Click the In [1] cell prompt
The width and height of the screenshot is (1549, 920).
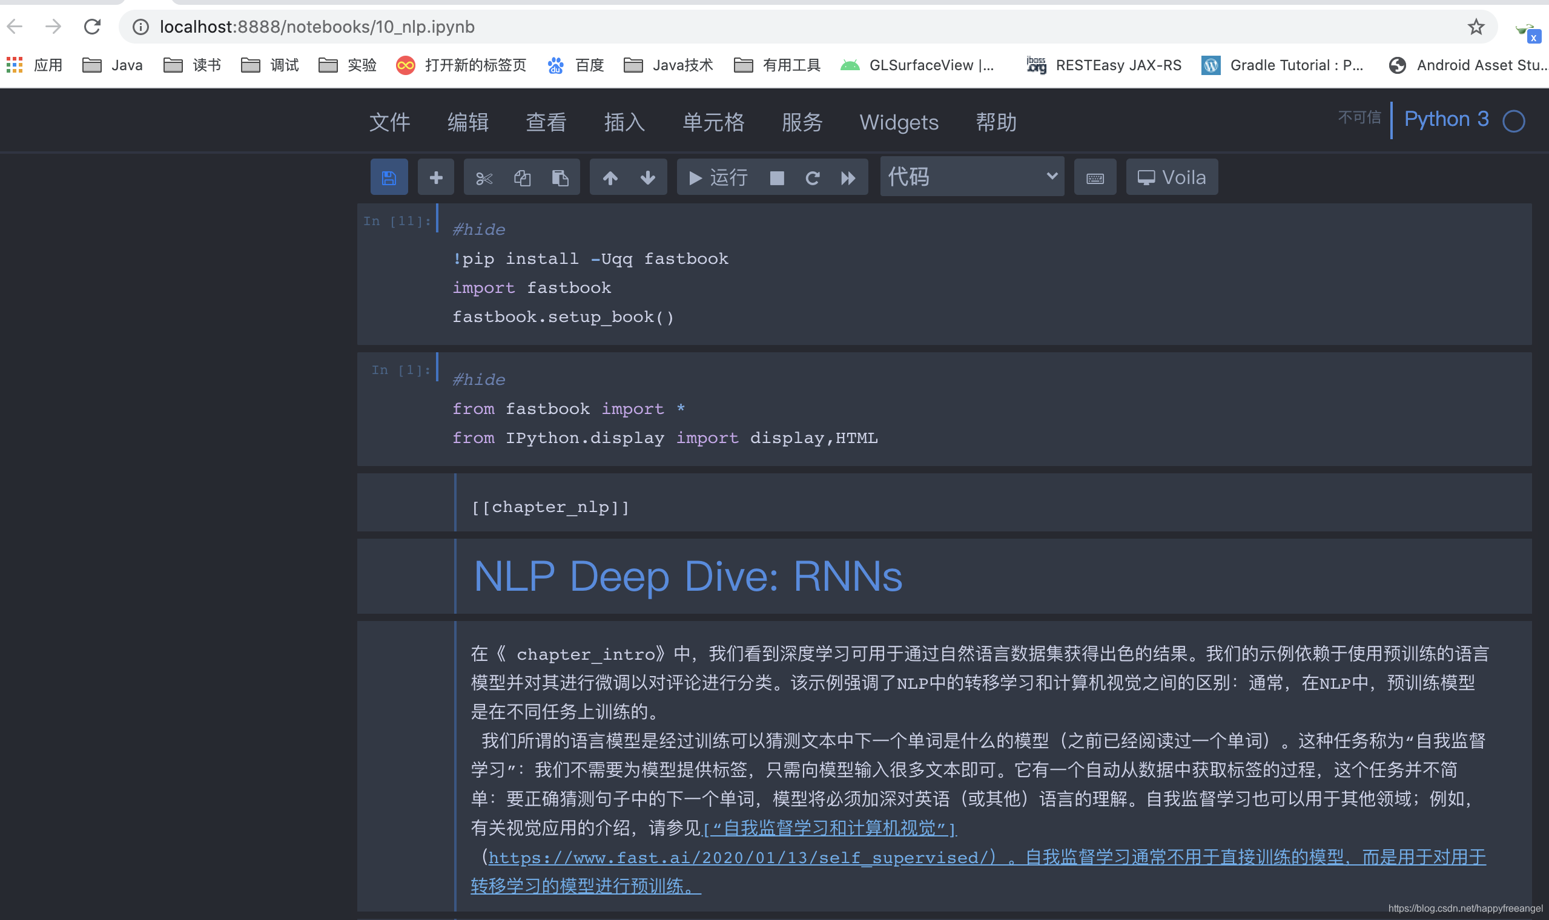(x=401, y=370)
